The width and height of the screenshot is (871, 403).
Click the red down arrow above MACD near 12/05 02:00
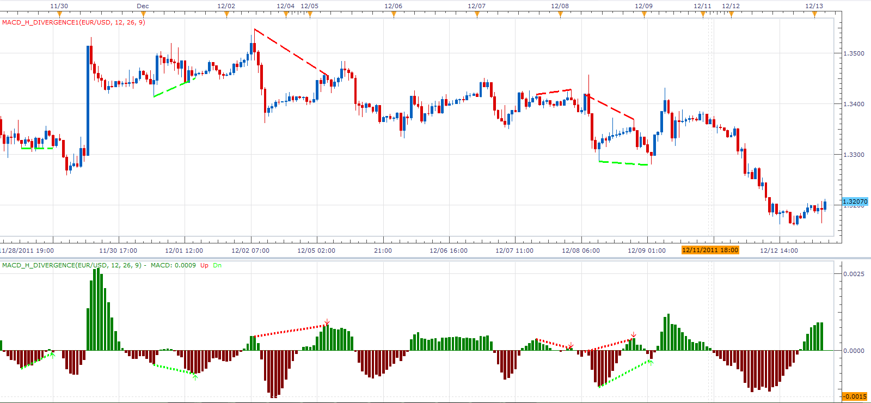[x=327, y=322]
